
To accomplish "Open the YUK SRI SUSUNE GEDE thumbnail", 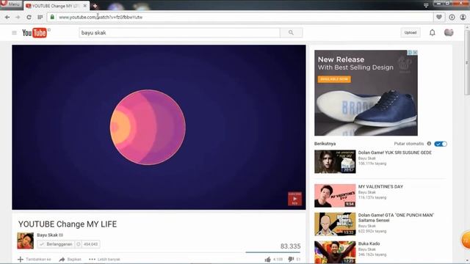I will [x=335, y=161].
